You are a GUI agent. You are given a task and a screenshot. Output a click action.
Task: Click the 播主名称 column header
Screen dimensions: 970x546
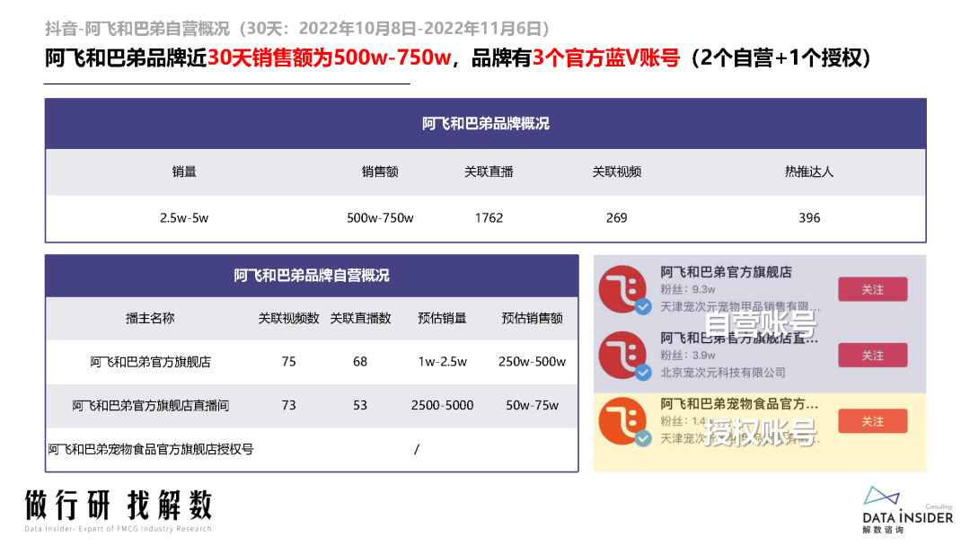click(150, 319)
